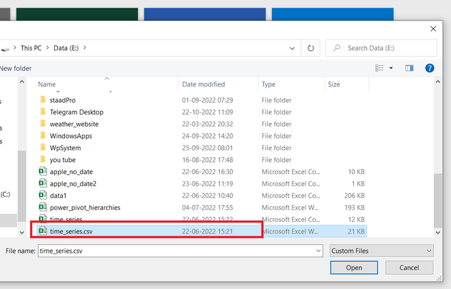Viewport: 451px width, 289px height.
Task: Click the apple_no_date2 Excel file icon
Action: (x=43, y=183)
